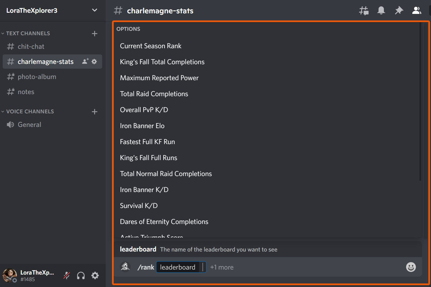The height and width of the screenshot is (287, 431).
Task: Select Maximum Reported Power option
Action: [267, 78]
